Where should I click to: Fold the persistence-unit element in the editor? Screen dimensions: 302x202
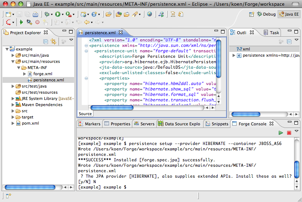click(x=86, y=51)
